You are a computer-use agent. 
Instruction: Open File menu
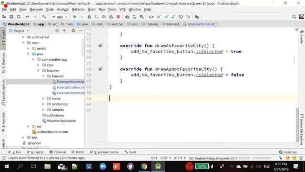click(x=4, y=10)
